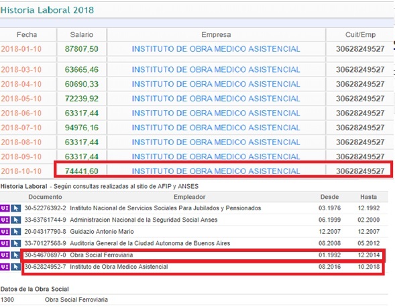This screenshot has width=395, height=307.
Task: Open the company link in the 2018-10-10 row
Action: click(x=216, y=171)
